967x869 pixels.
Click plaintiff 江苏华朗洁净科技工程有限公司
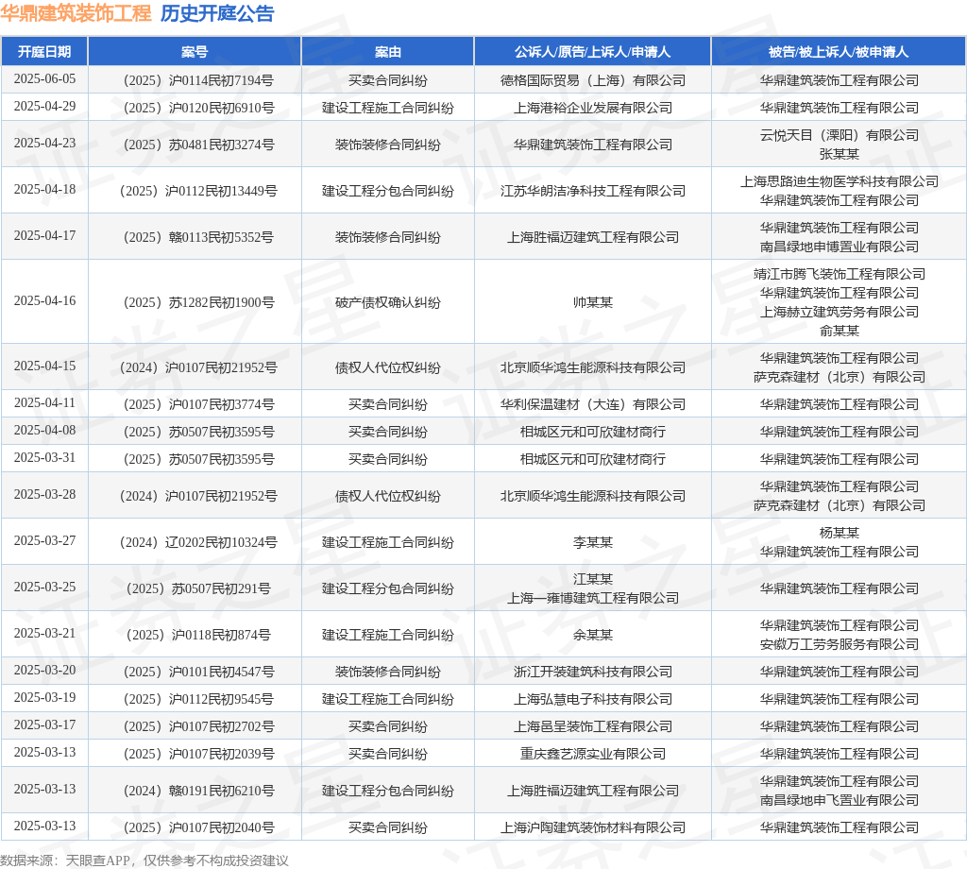[x=593, y=191]
